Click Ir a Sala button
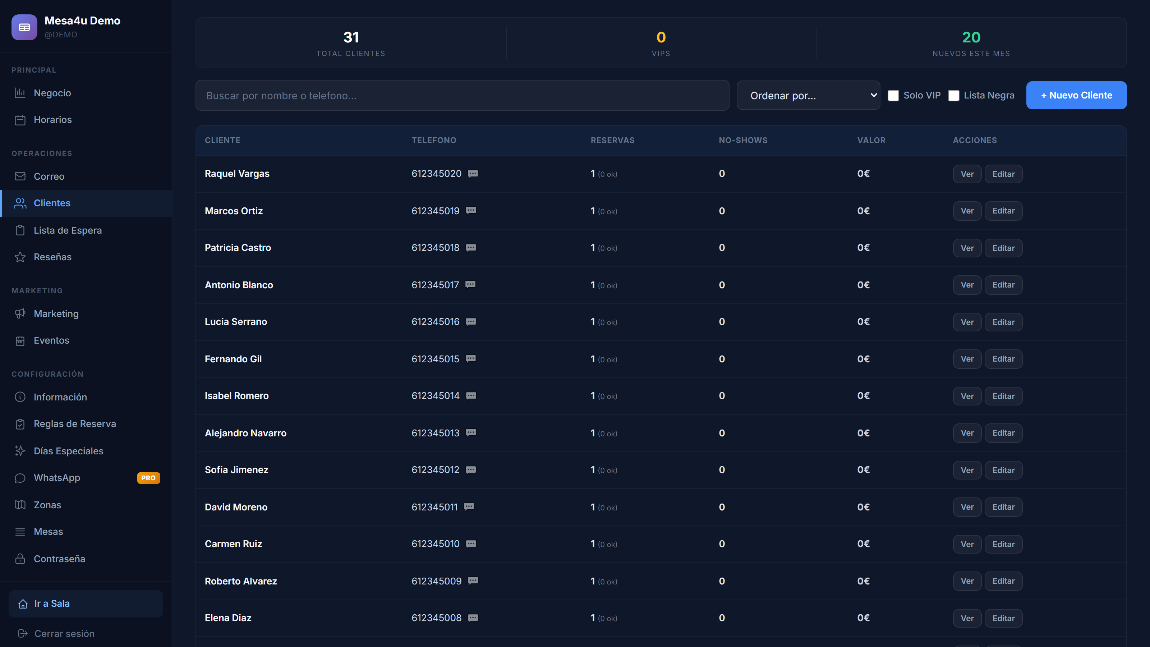 coord(86,604)
